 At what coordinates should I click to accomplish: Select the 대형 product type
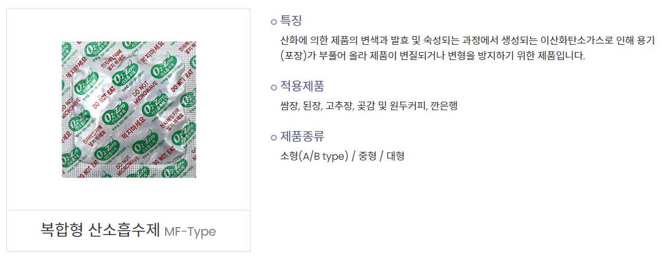[x=395, y=155]
